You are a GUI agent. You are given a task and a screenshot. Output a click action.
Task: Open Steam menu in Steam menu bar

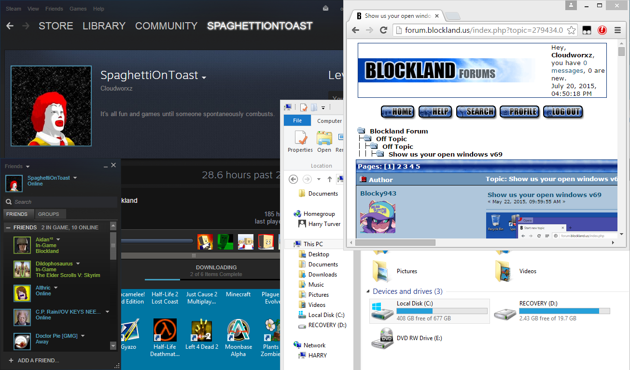coord(13,9)
